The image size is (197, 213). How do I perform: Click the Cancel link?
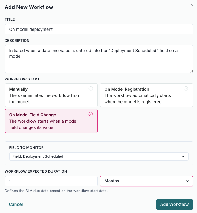pos(16,204)
